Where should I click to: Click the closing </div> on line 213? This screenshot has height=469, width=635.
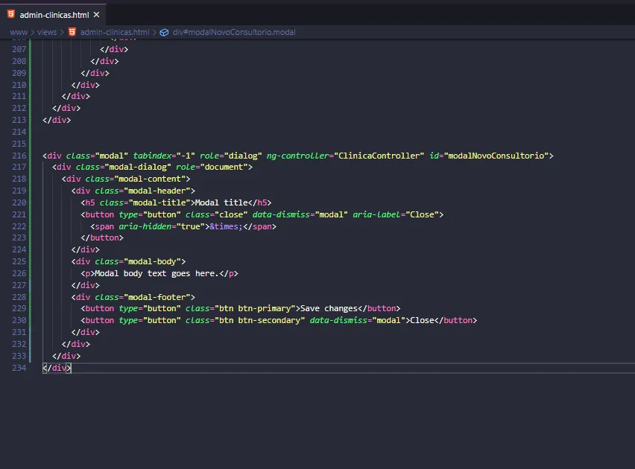click(57, 120)
